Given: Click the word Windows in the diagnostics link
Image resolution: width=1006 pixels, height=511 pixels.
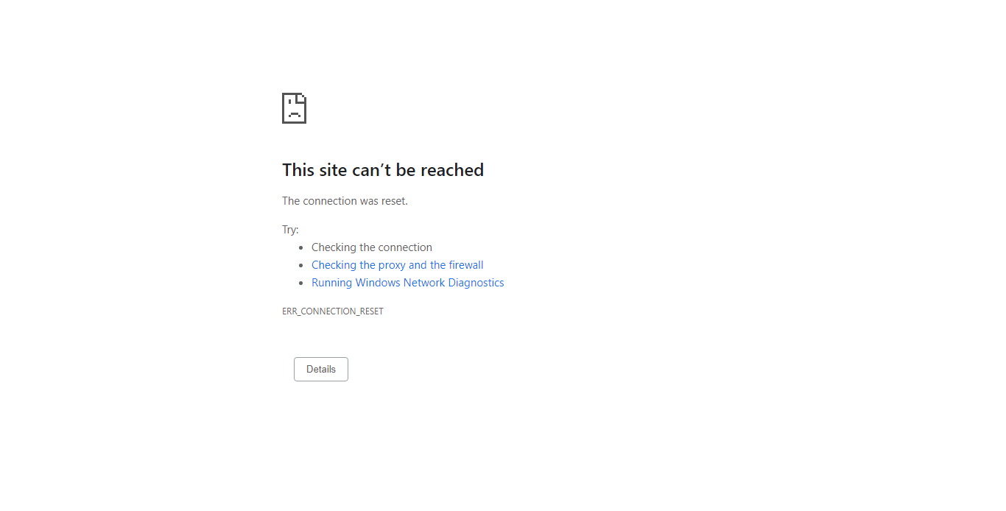Looking at the screenshot, I should click(378, 283).
